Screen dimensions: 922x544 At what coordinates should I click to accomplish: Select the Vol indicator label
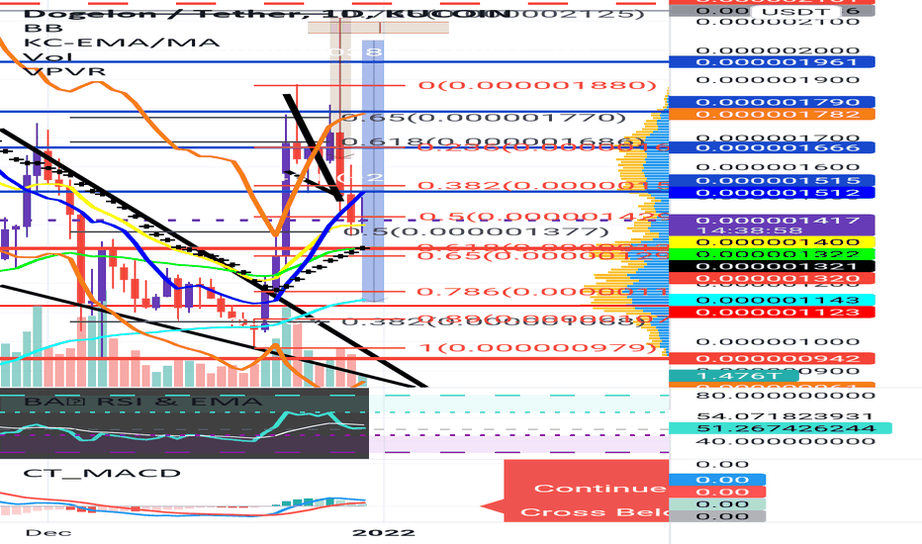click(48, 57)
